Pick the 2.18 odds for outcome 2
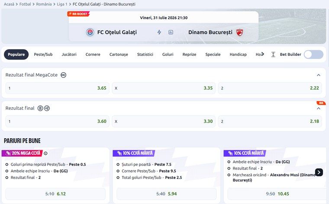329x204 pixels. pyautogui.click(x=270, y=121)
